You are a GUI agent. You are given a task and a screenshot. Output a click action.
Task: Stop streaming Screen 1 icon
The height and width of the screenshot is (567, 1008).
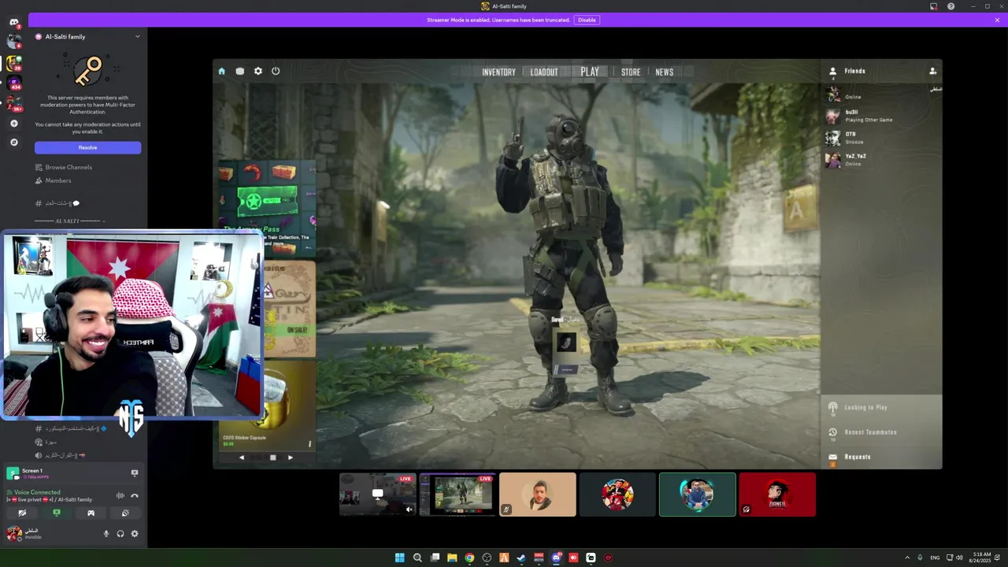(x=135, y=473)
